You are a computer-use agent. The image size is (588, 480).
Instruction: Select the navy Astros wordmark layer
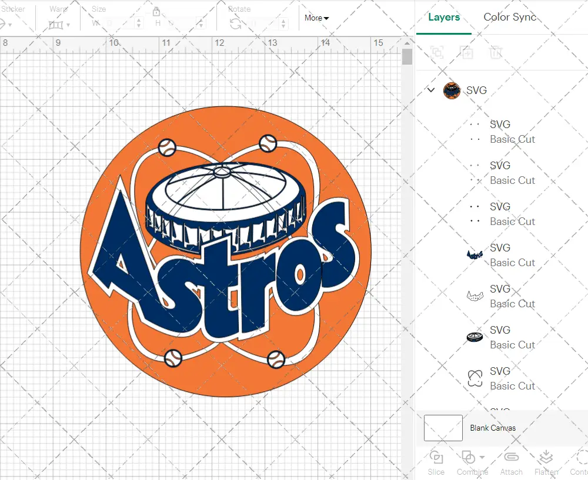(475, 255)
